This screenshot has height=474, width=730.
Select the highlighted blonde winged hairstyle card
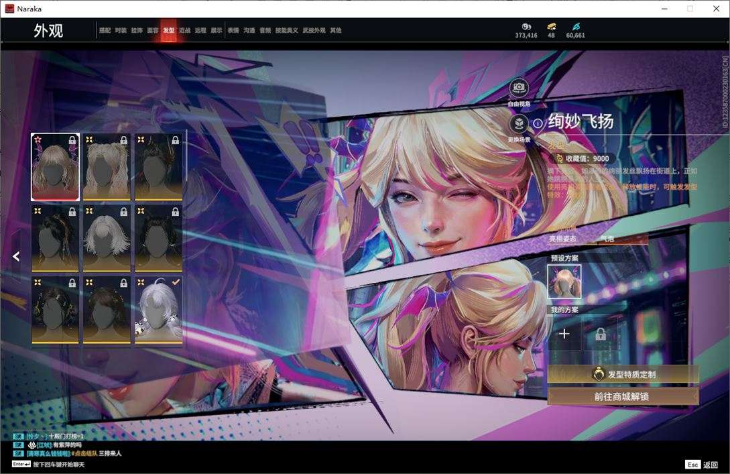click(x=55, y=167)
